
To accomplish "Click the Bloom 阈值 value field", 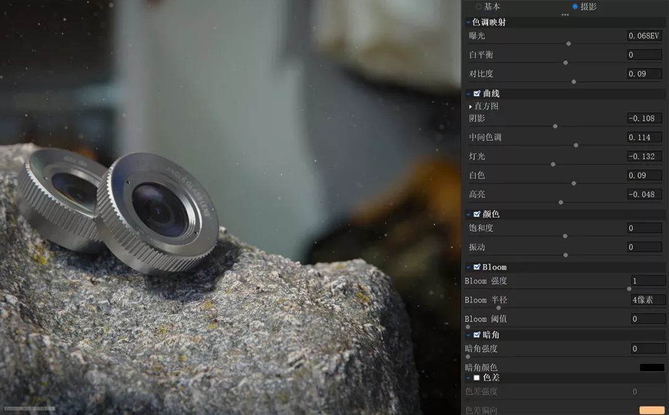I will coord(648,318).
